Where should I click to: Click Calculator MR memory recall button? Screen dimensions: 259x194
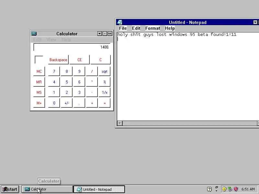tap(39, 82)
